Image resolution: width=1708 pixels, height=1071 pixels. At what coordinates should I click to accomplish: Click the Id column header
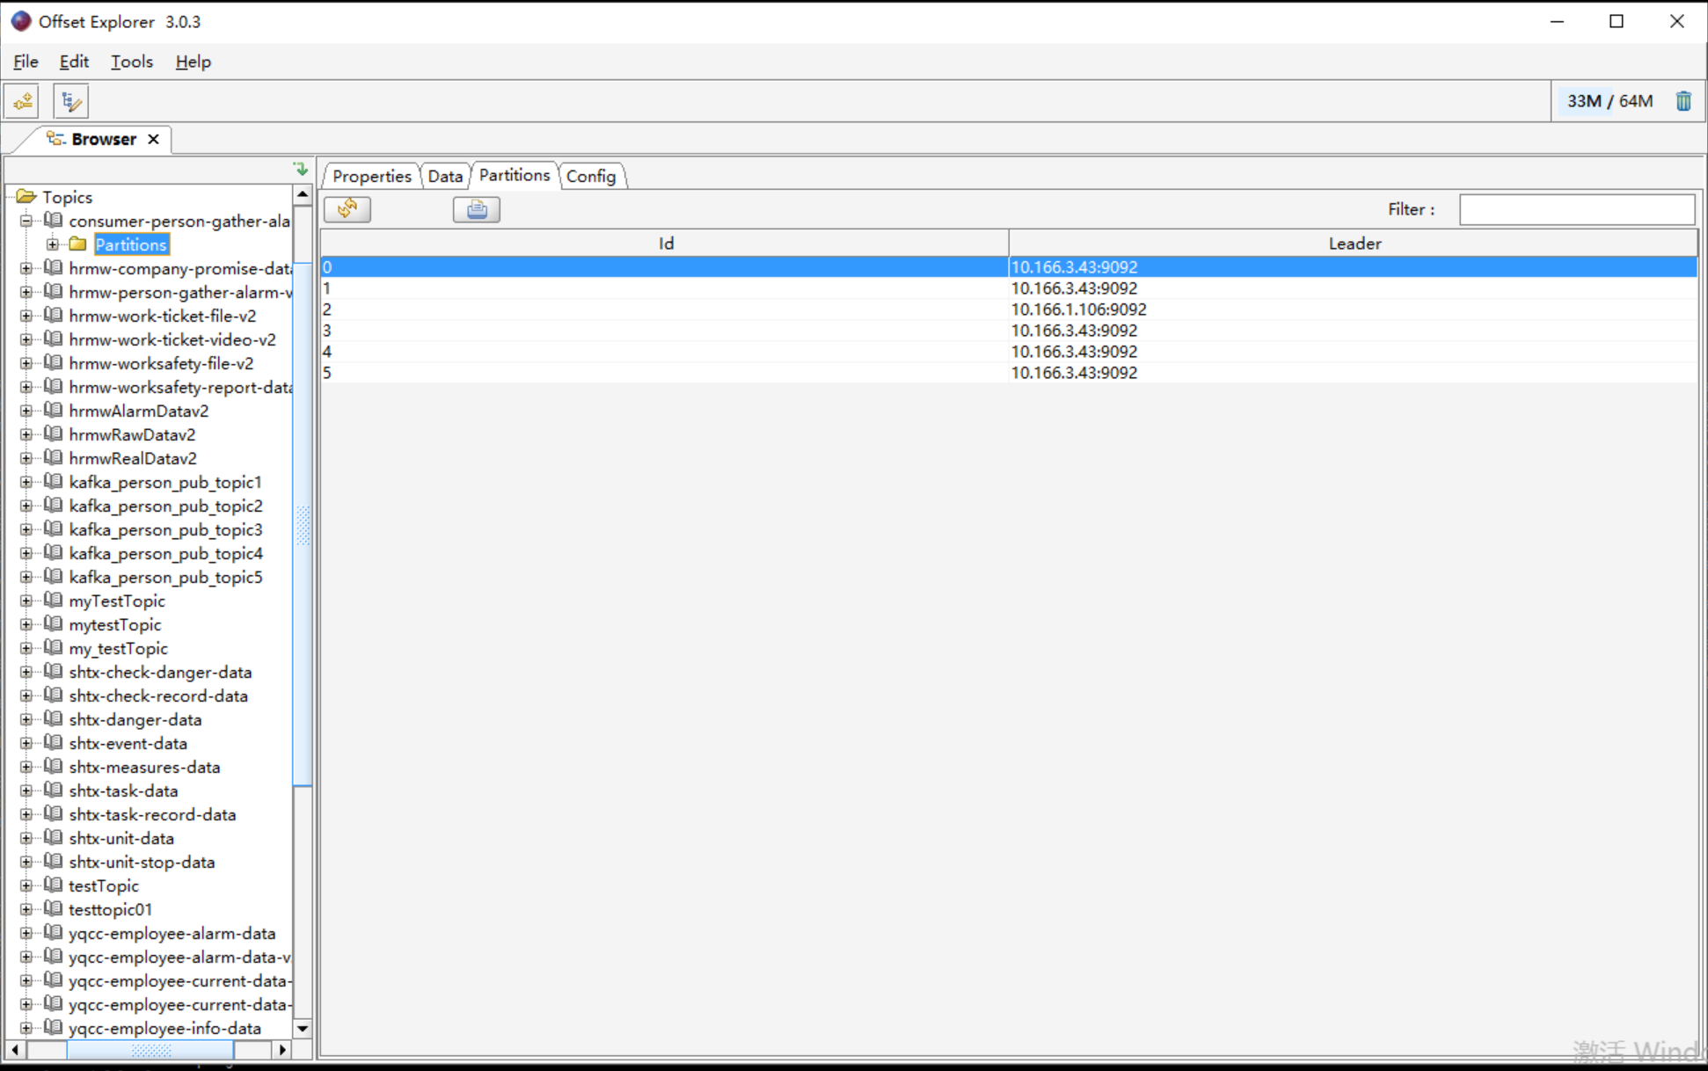tap(666, 244)
